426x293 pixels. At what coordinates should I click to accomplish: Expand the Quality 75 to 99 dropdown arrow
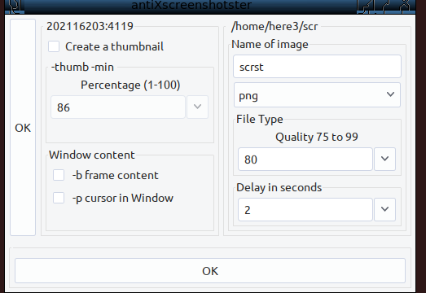384,159
